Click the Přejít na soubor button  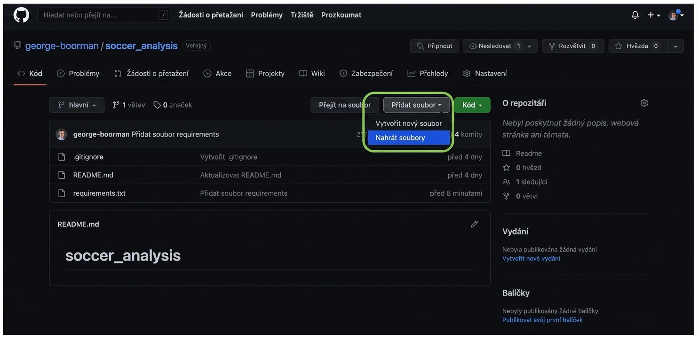(x=345, y=105)
